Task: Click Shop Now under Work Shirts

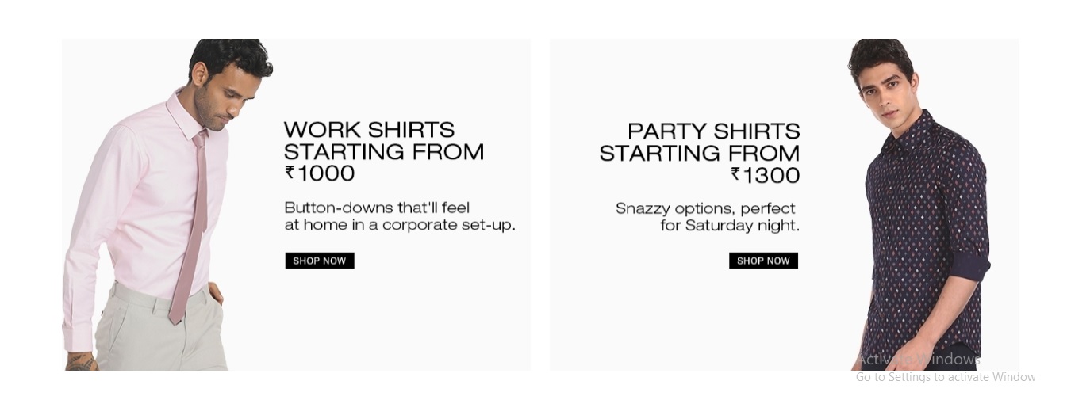Action: [x=320, y=261]
